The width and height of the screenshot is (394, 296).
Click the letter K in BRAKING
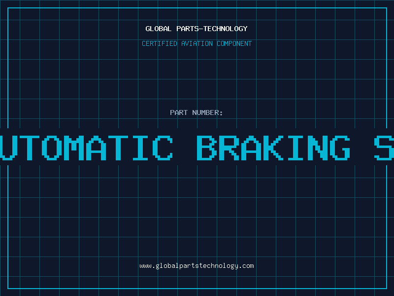[273, 148]
